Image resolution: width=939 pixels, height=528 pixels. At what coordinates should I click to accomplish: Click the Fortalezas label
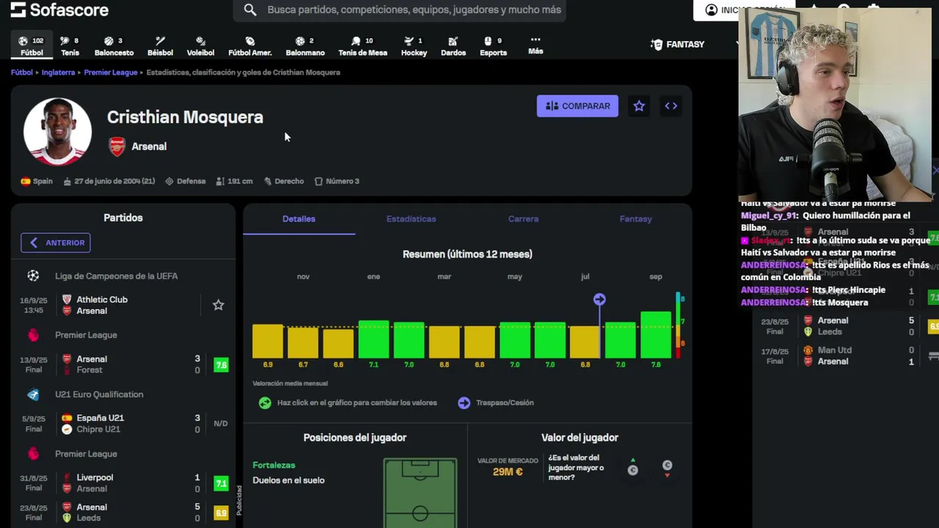point(274,465)
